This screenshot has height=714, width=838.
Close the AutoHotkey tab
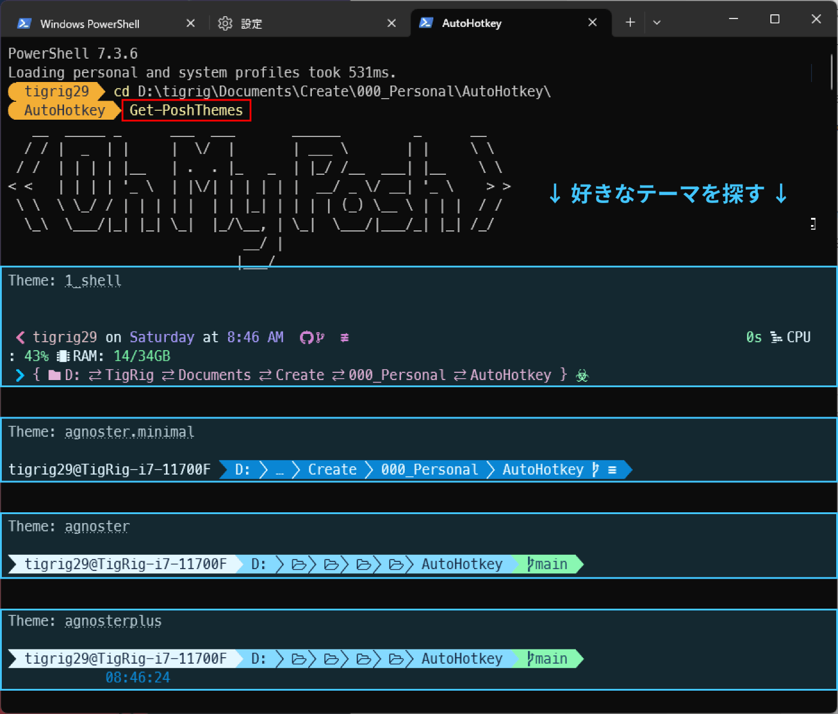tap(593, 23)
